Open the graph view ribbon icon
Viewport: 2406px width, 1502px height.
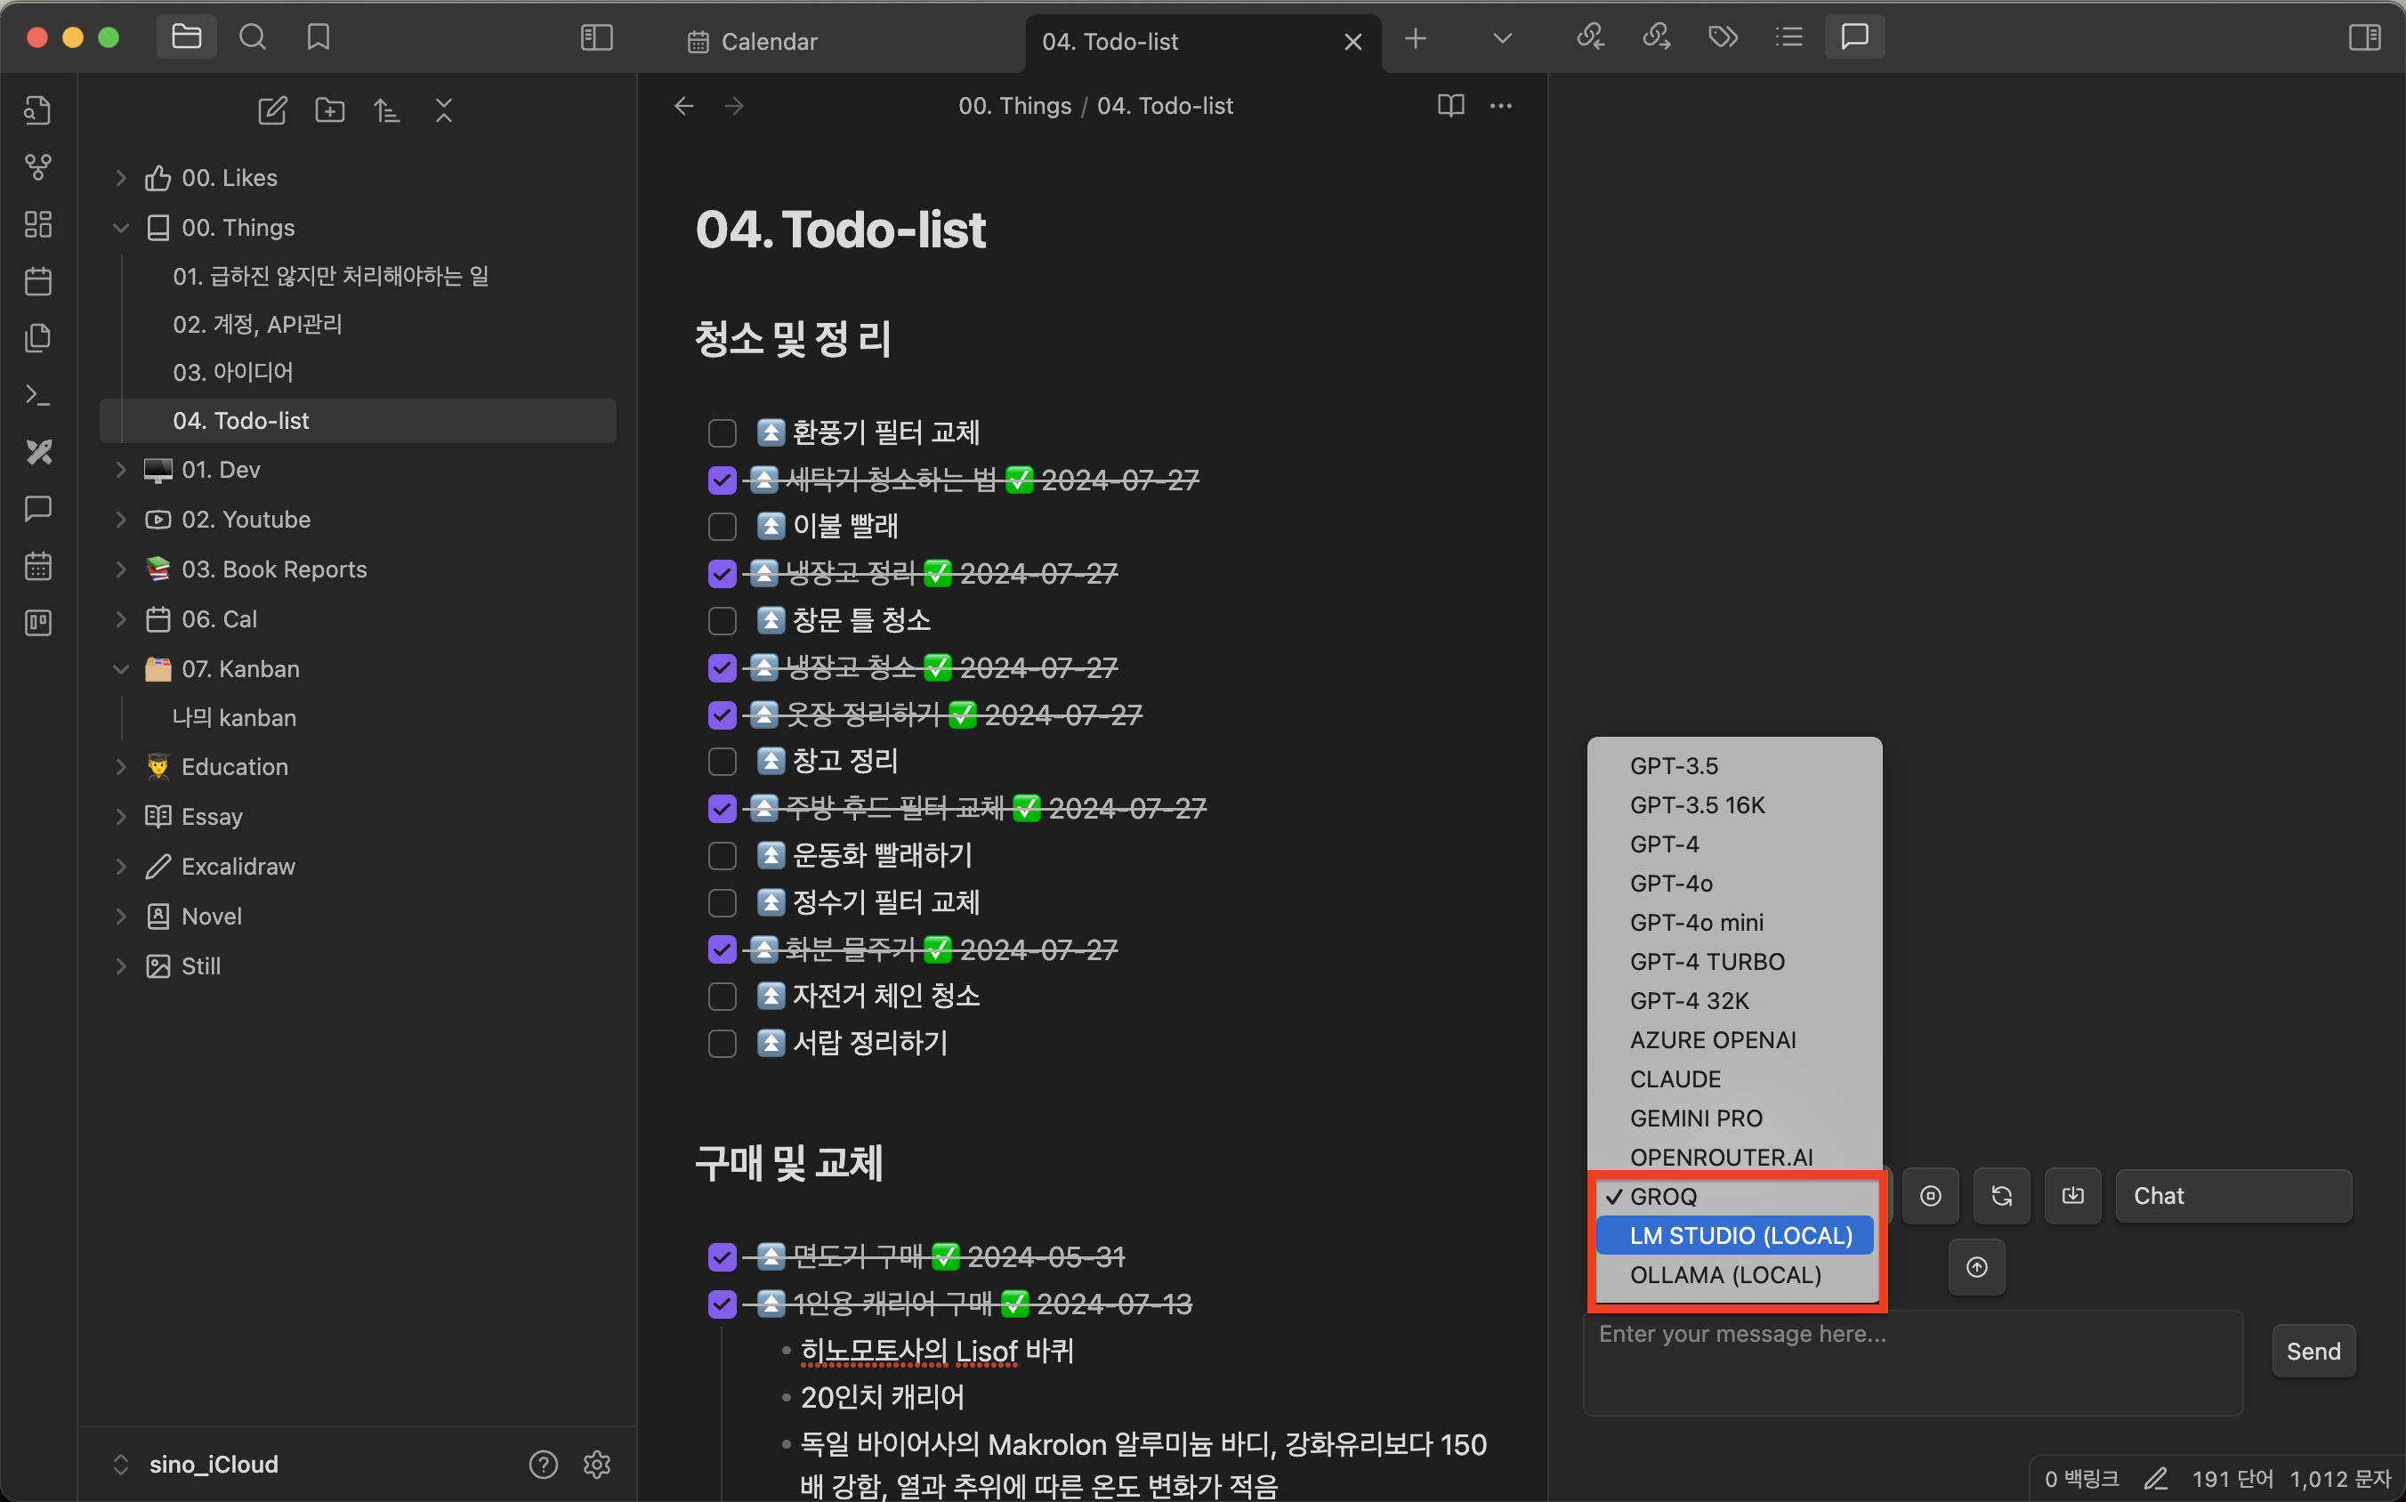tap(37, 167)
